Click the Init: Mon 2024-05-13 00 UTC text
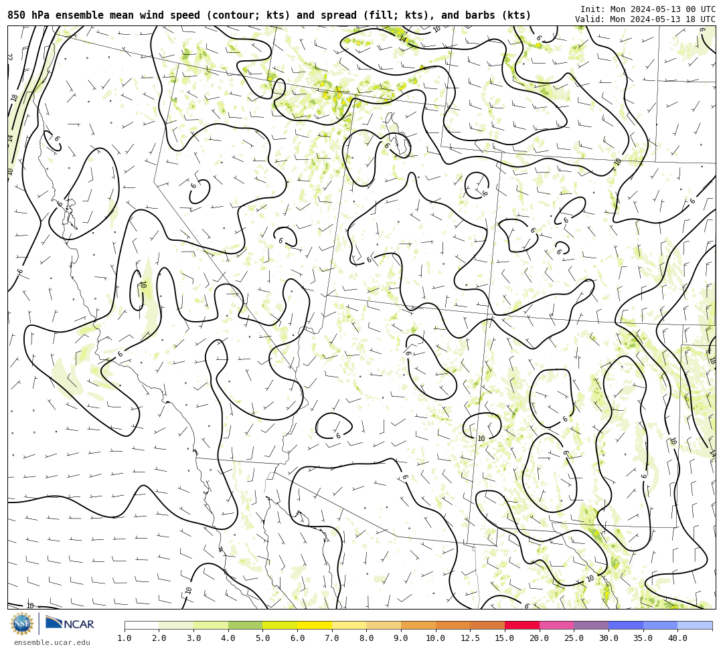Image resolution: width=723 pixels, height=651 pixels. tap(648, 9)
